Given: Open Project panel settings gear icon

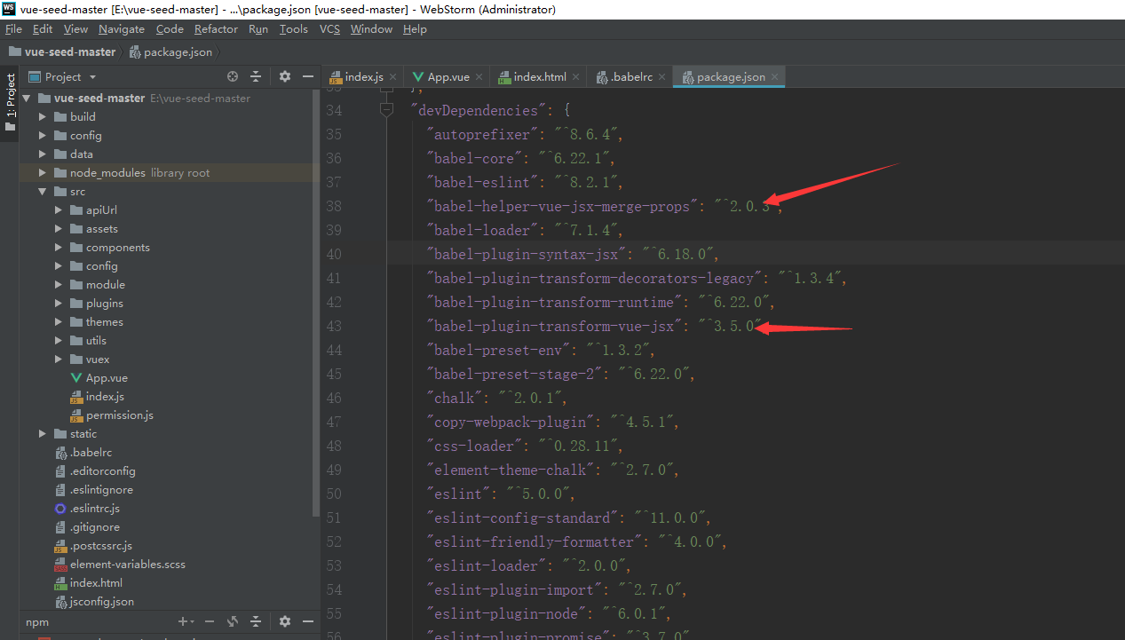Looking at the screenshot, I should (284, 76).
